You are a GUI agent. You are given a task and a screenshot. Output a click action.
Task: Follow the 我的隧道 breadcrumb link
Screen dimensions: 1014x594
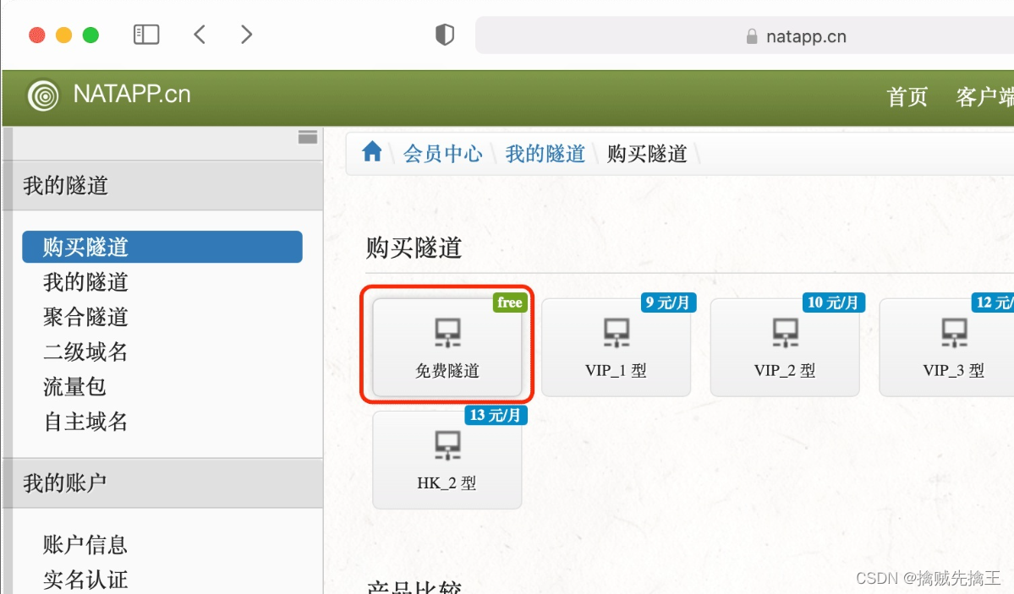[545, 154]
